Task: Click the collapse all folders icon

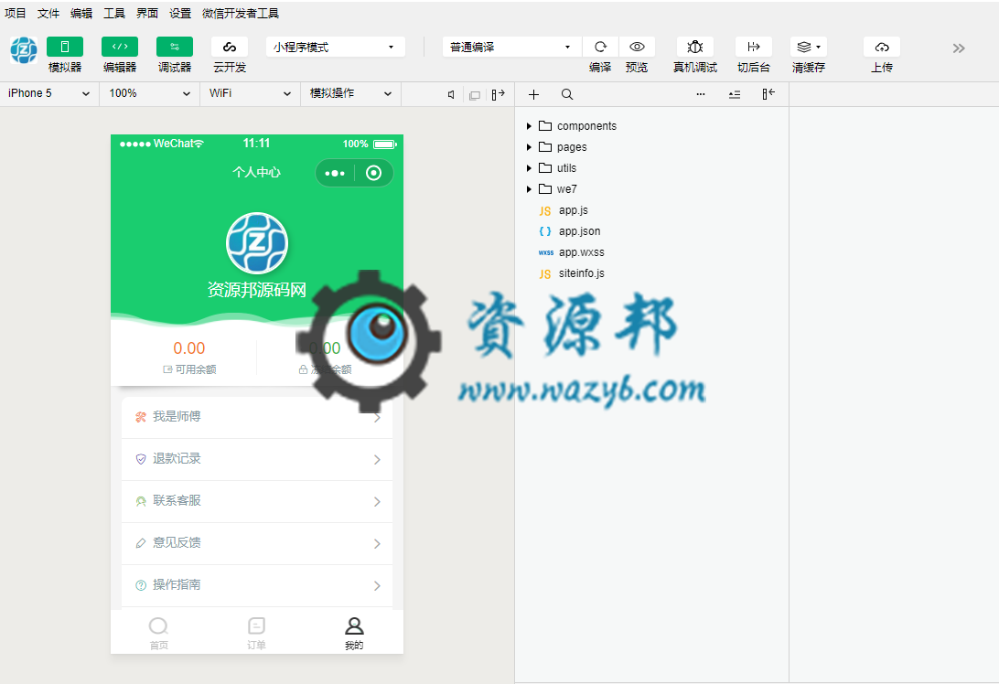Action: 735,95
